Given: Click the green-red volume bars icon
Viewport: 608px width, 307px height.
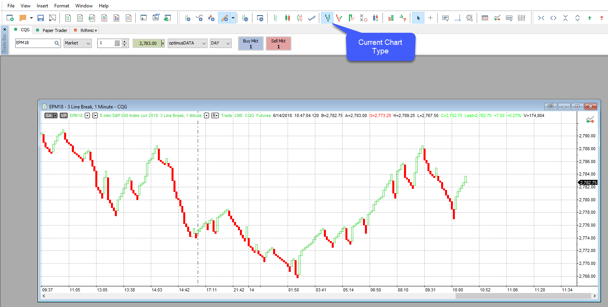Looking at the screenshot, I should (403, 18).
